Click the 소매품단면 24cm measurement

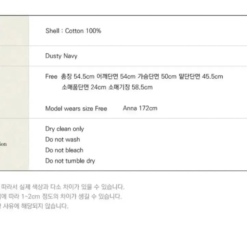[x=84, y=87]
